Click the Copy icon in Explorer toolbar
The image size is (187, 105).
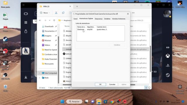coord(63,13)
